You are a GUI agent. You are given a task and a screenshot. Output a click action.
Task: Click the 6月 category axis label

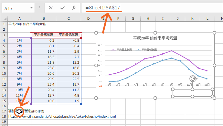tap(154, 85)
